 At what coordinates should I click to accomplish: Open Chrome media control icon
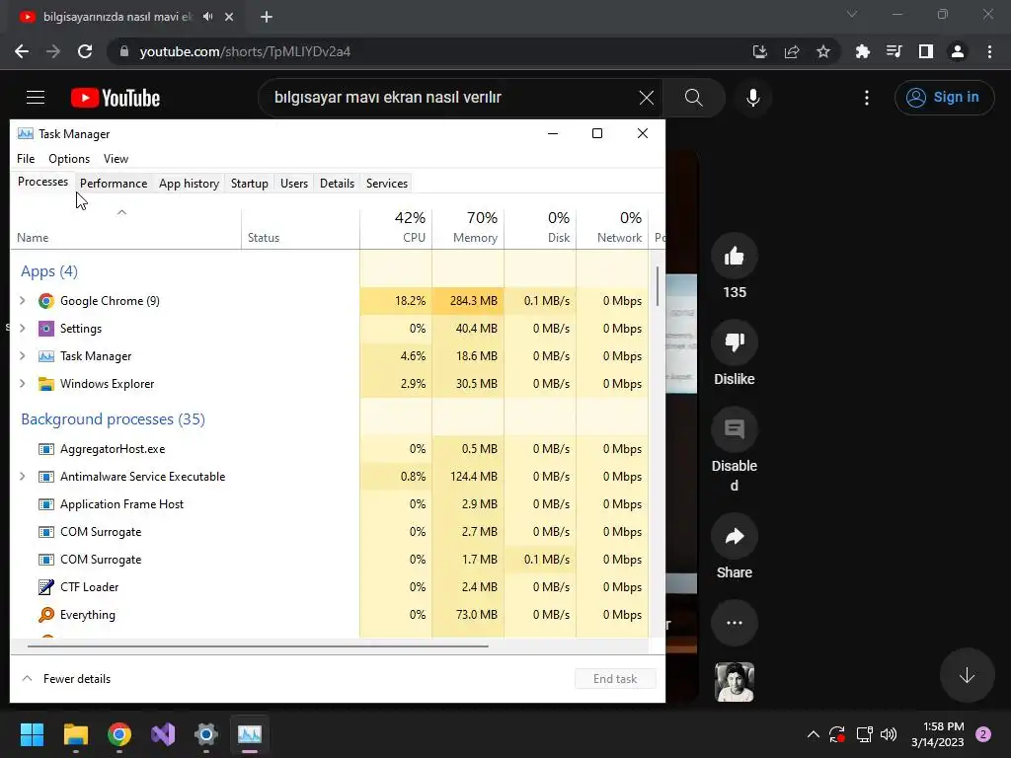coord(894,51)
